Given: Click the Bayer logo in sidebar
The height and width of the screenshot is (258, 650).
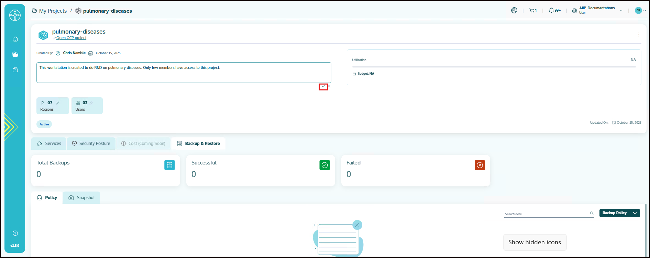Looking at the screenshot, I should point(15,15).
